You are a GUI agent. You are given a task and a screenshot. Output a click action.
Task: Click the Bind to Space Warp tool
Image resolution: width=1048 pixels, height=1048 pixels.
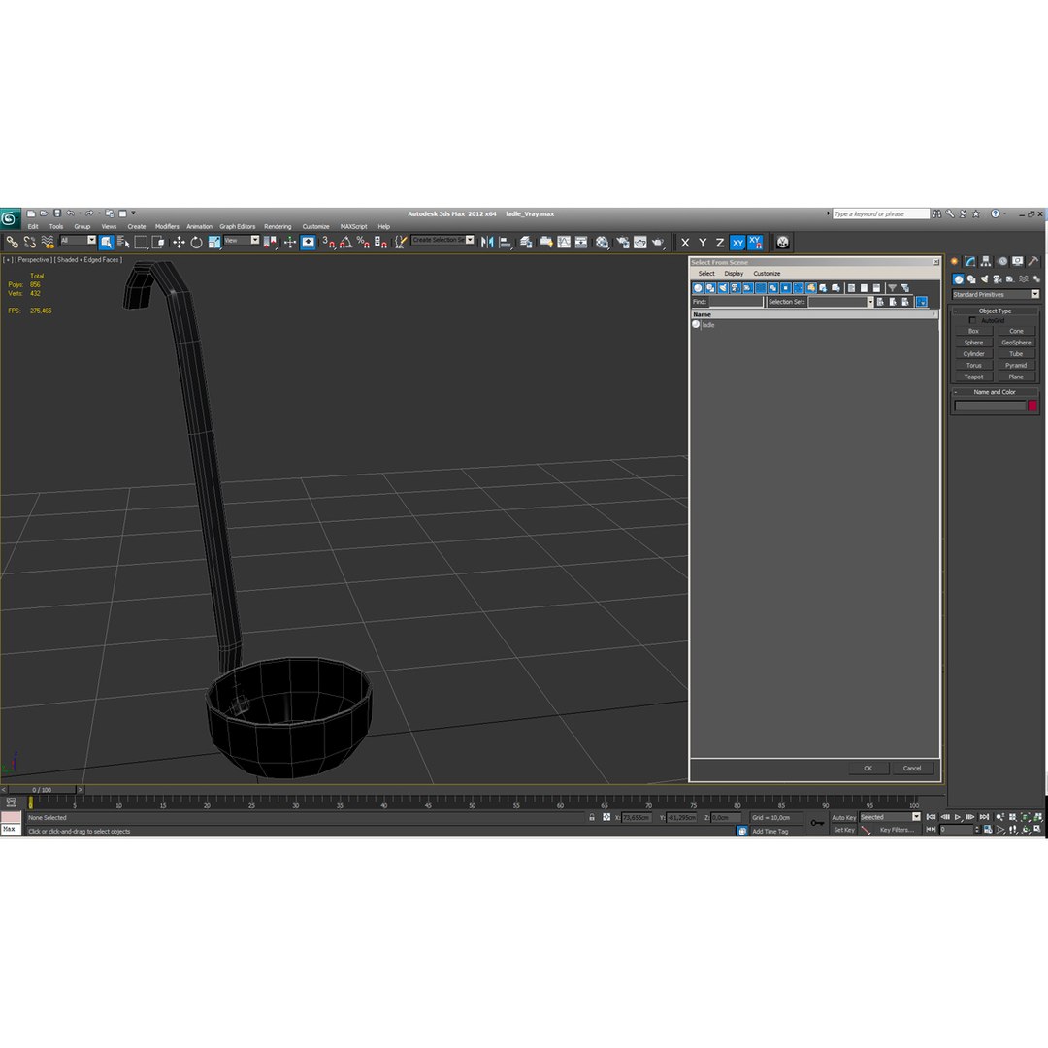coord(47,242)
